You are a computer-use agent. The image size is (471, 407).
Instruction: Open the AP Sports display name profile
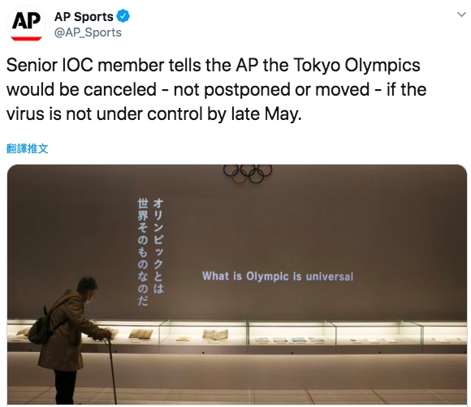click(84, 16)
